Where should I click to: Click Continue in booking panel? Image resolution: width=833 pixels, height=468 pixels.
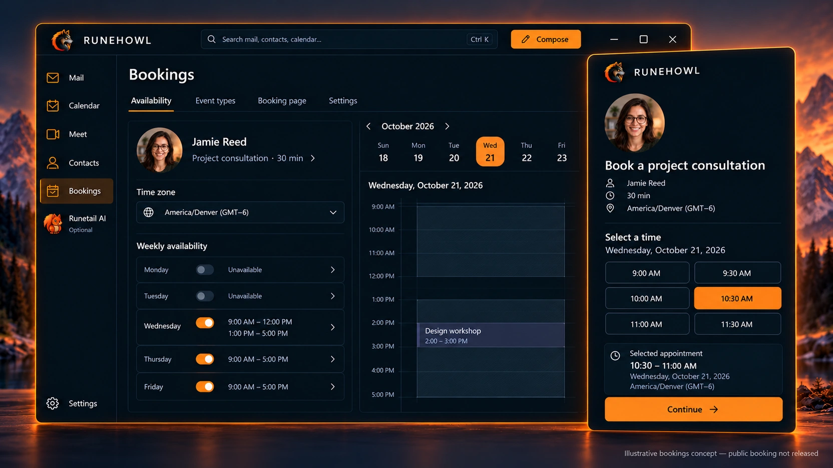pos(693,409)
